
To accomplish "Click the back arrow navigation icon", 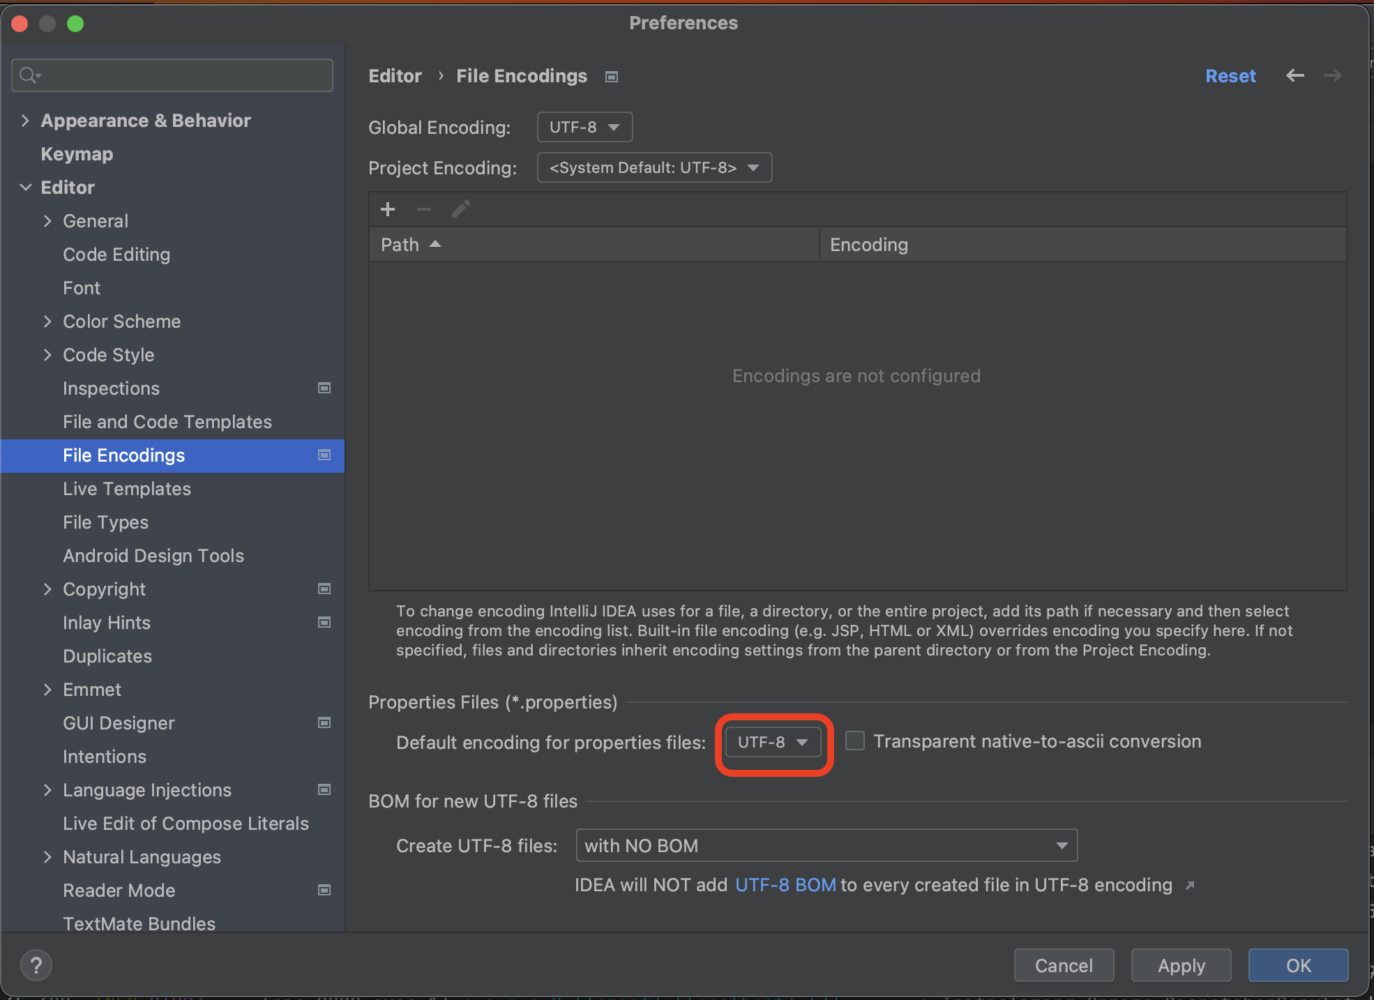I will 1295,75.
